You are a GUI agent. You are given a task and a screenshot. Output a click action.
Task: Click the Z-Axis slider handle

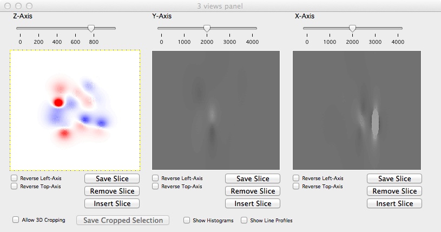coord(91,28)
